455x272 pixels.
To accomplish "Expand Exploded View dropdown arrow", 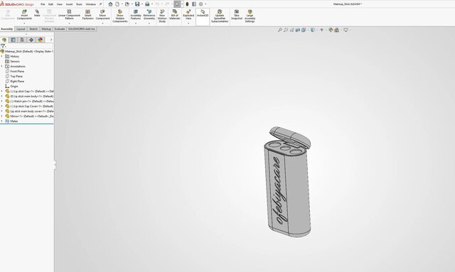I will click(188, 23).
